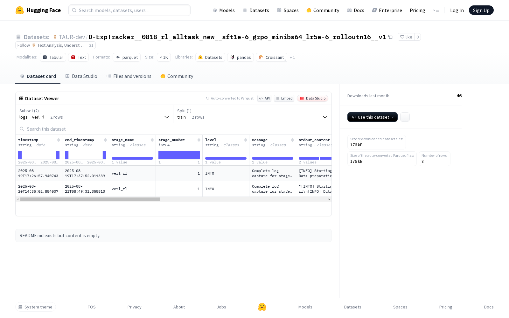Open Data Studio from the viewer button
Screen dimensions: 509x318
313,98
